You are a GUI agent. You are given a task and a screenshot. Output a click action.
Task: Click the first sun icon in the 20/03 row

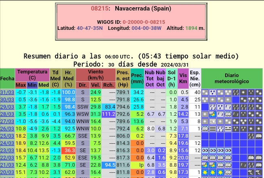click(205, 172)
